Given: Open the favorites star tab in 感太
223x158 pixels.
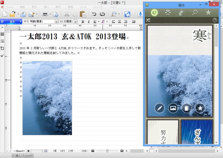Looking at the screenshot, I should pos(208,13).
